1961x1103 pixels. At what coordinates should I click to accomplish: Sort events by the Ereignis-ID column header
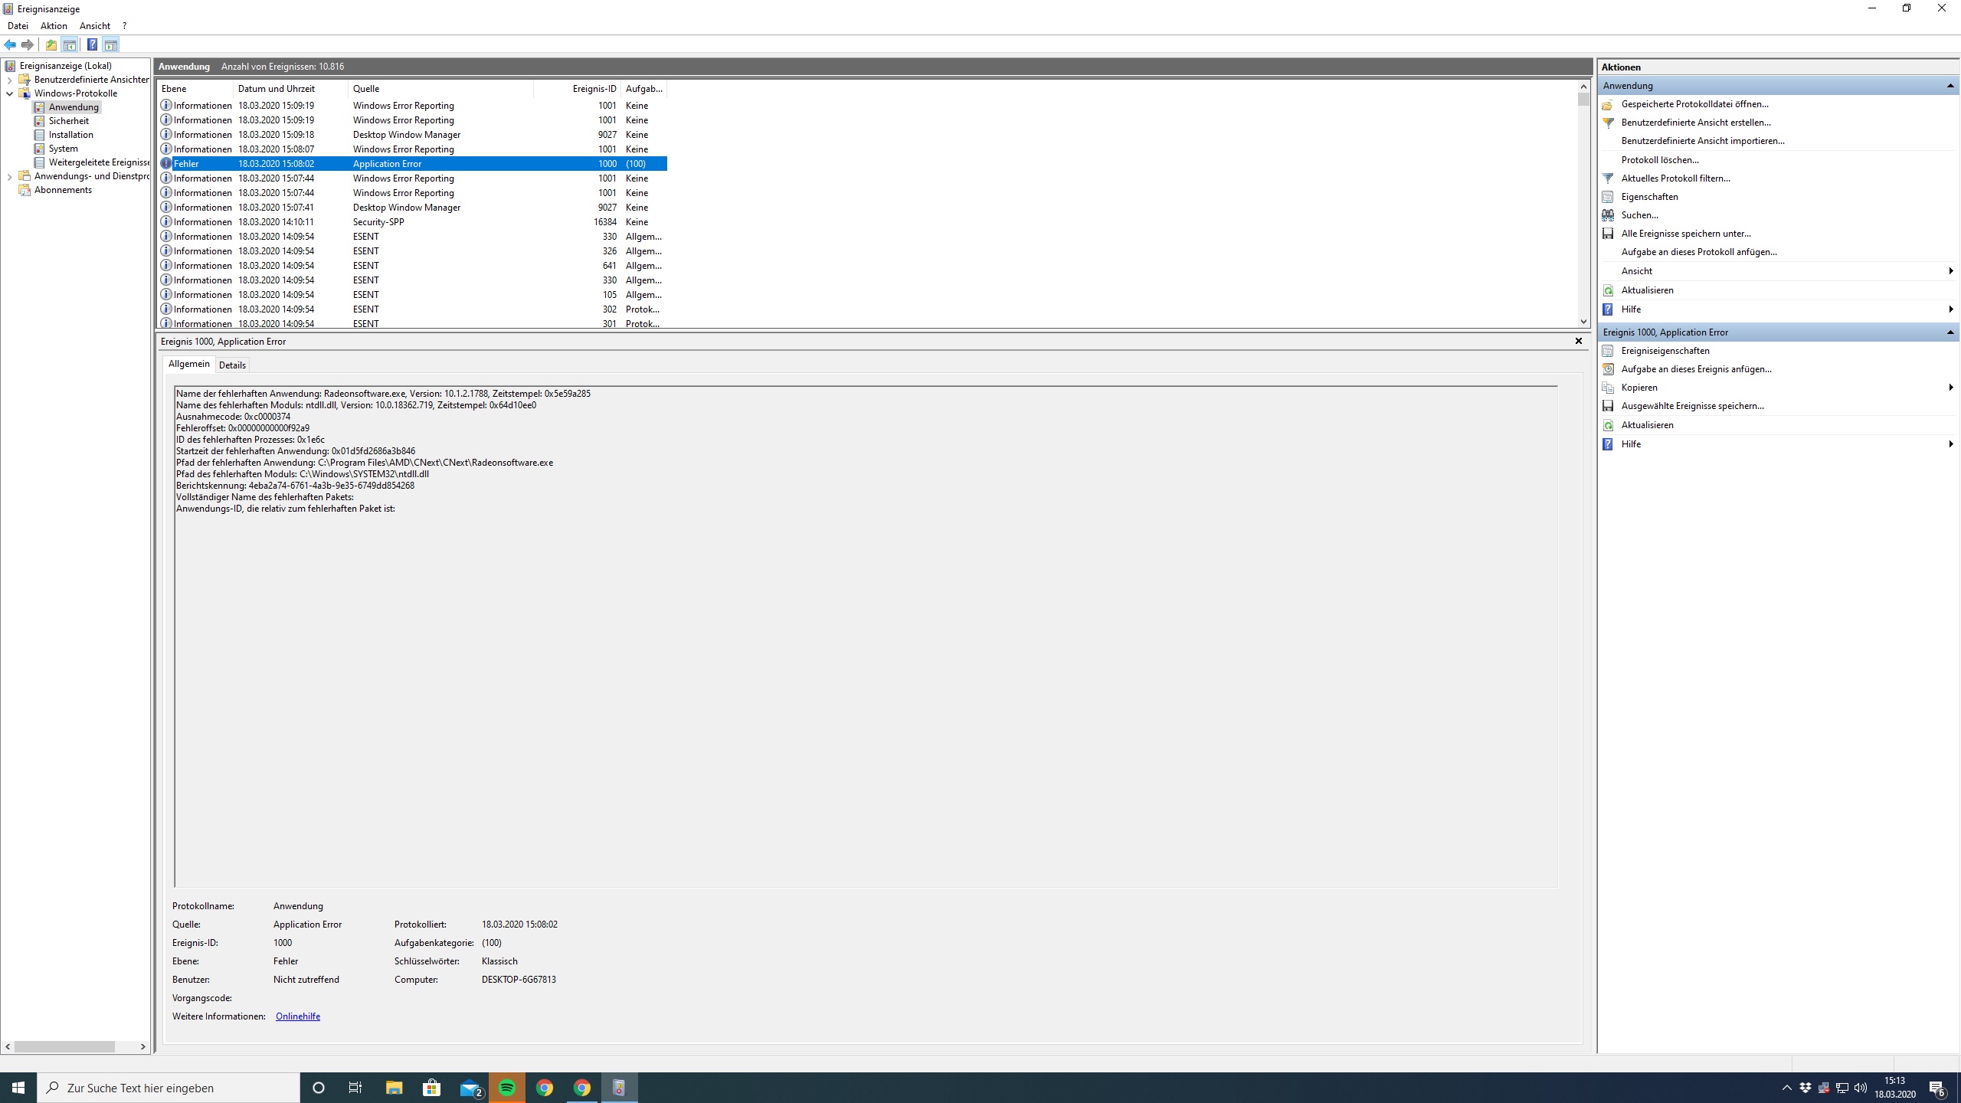click(x=594, y=89)
